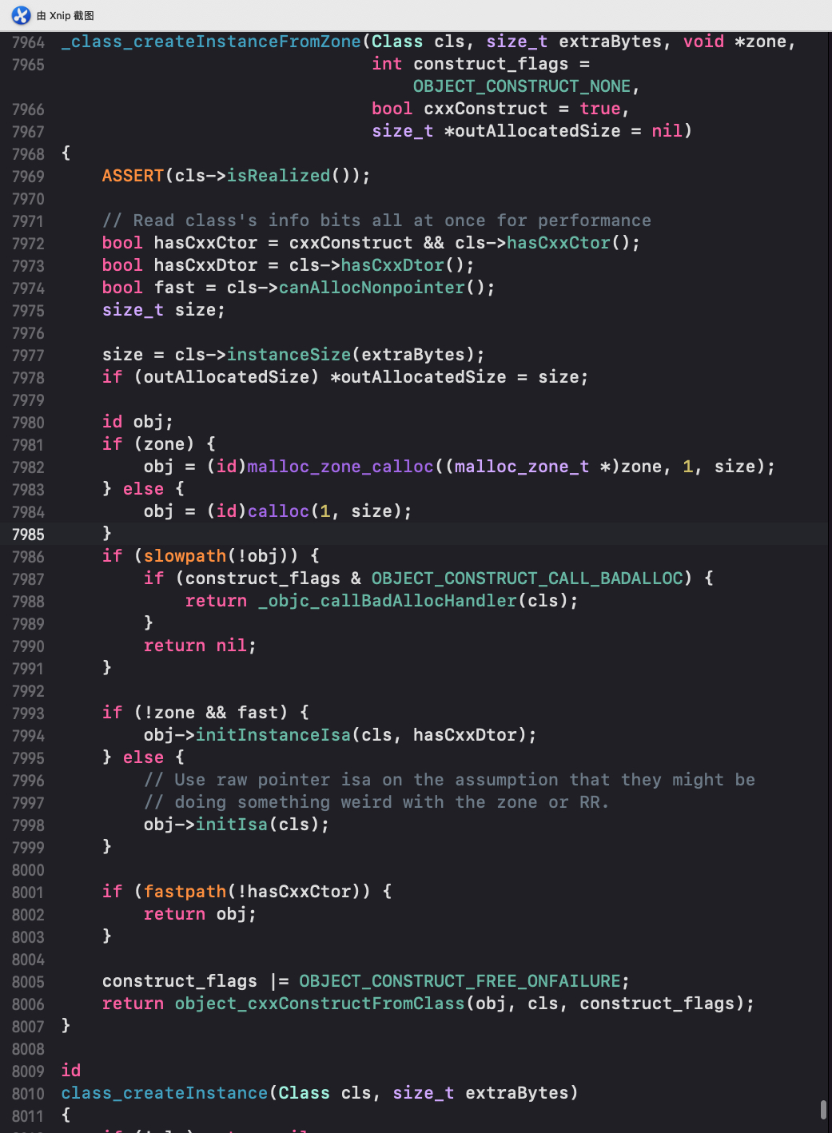This screenshot has height=1133, width=832.
Task: Click '*outAllocatedSize = size;' statement
Action: tap(460, 377)
